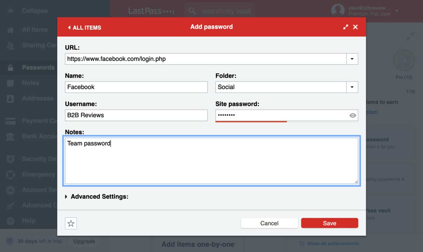
Task: Expand the Add password dialog to fullscreen
Action: 345,27
